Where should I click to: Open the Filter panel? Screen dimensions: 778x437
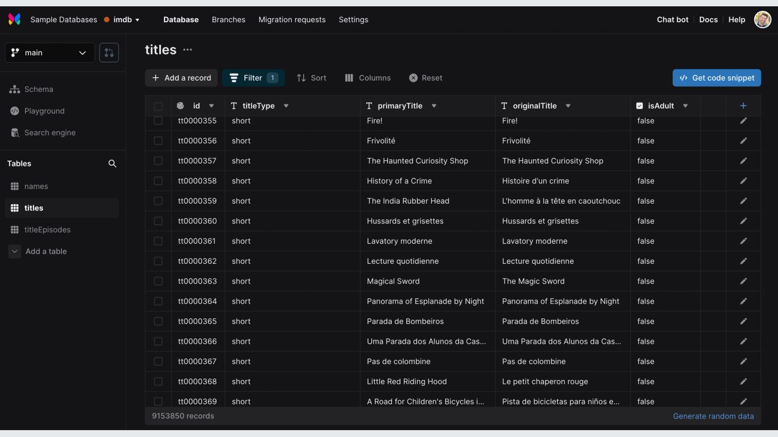click(253, 78)
